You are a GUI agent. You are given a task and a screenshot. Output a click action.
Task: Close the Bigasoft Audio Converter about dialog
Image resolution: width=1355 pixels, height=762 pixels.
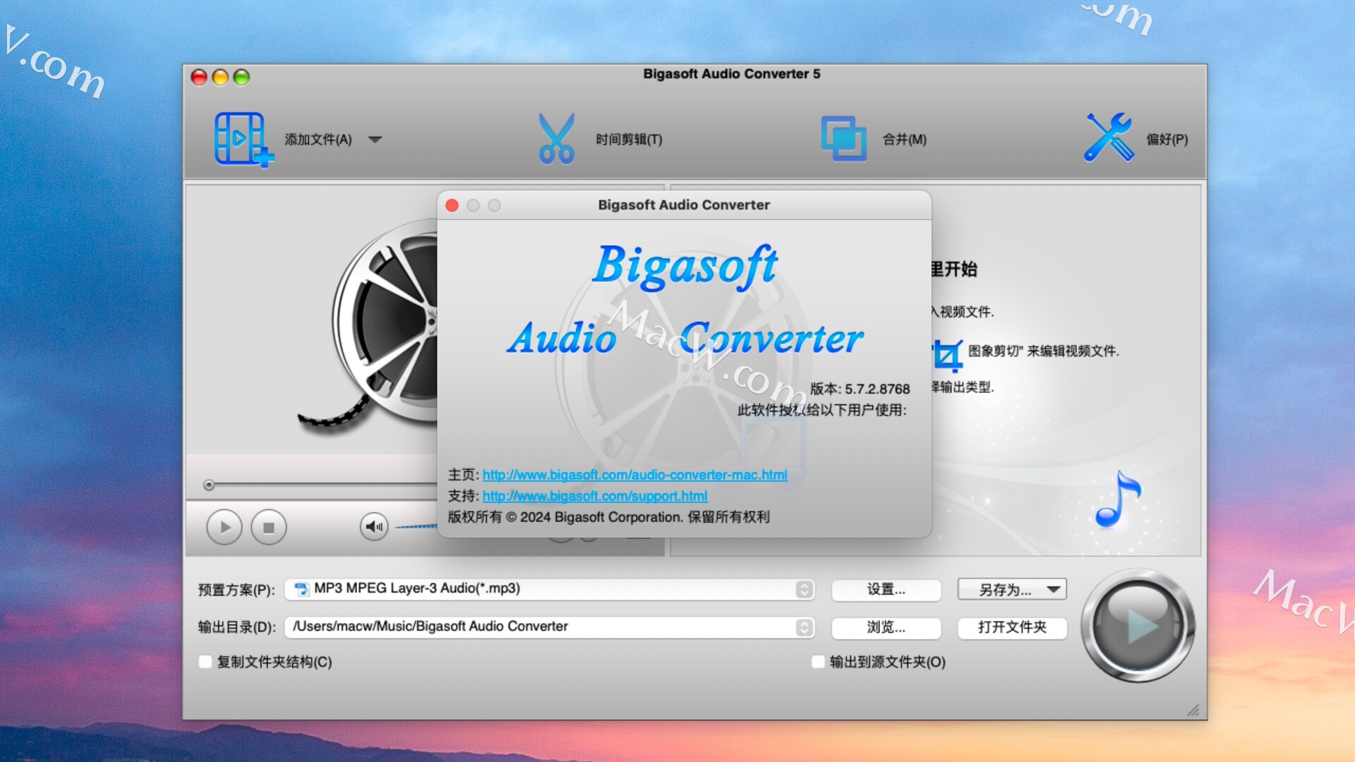[x=452, y=205]
